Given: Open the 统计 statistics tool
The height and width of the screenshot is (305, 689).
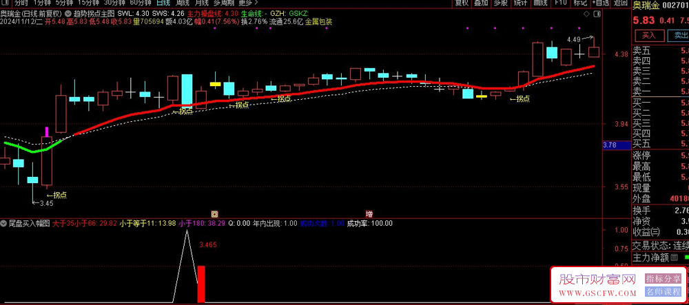Looking at the screenshot, I should click(520, 3).
